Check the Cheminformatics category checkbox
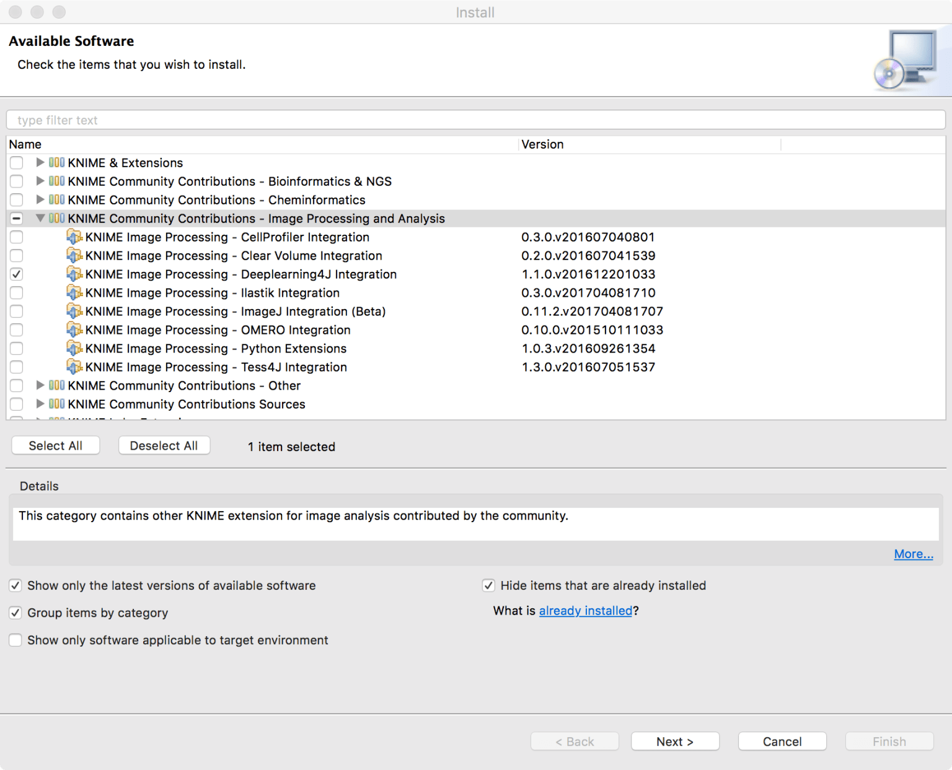Viewport: 952px width, 770px height. click(17, 199)
